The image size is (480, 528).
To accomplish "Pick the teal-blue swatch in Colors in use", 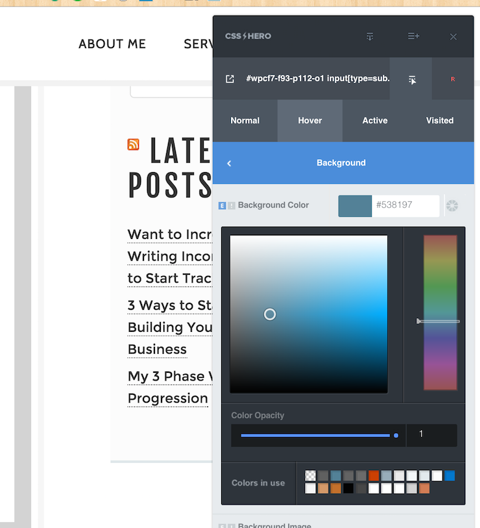I will (336, 476).
